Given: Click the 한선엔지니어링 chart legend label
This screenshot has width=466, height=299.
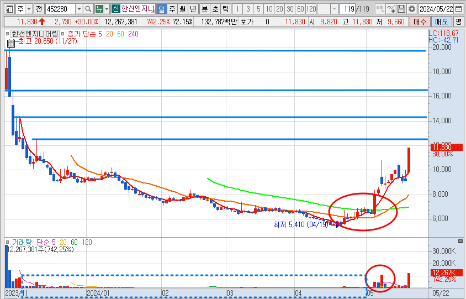Looking at the screenshot, I should coord(35,34).
